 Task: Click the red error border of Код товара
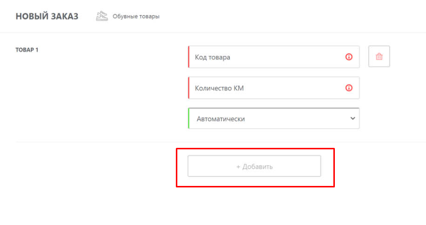[x=188, y=57]
